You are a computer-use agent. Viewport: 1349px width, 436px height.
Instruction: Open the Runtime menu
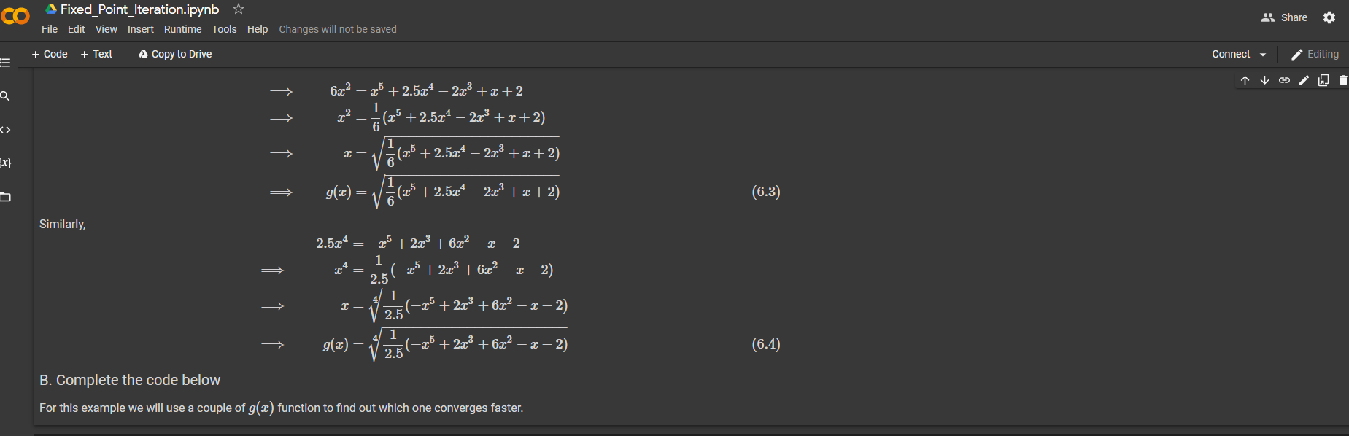click(x=182, y=29)
